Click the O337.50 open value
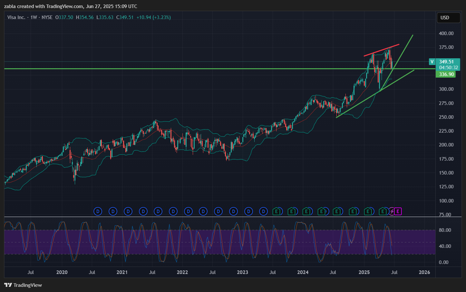466x292 pixels. 64,17
